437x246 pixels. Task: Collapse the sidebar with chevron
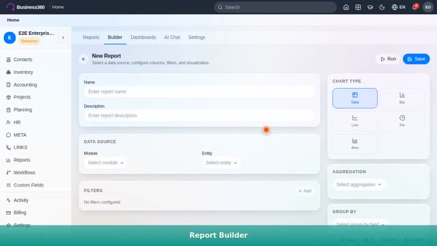[x=63, y=38]
